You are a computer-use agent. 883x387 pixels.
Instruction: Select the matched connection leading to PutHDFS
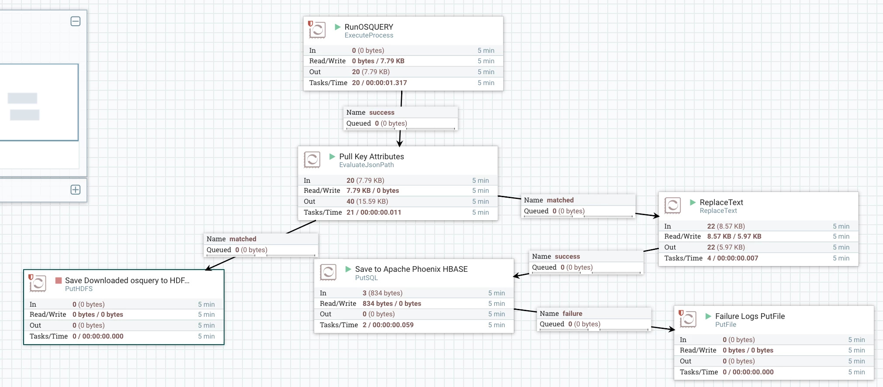[261, 244]
